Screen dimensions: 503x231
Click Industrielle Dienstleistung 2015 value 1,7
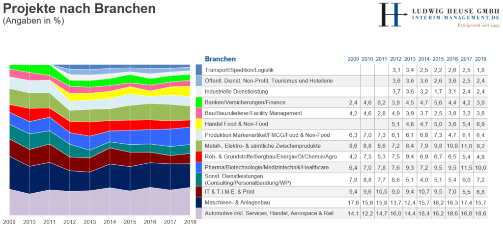(x=439, y=92)
